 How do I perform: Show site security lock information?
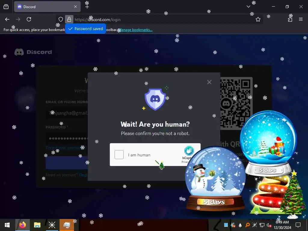point(69,19)
